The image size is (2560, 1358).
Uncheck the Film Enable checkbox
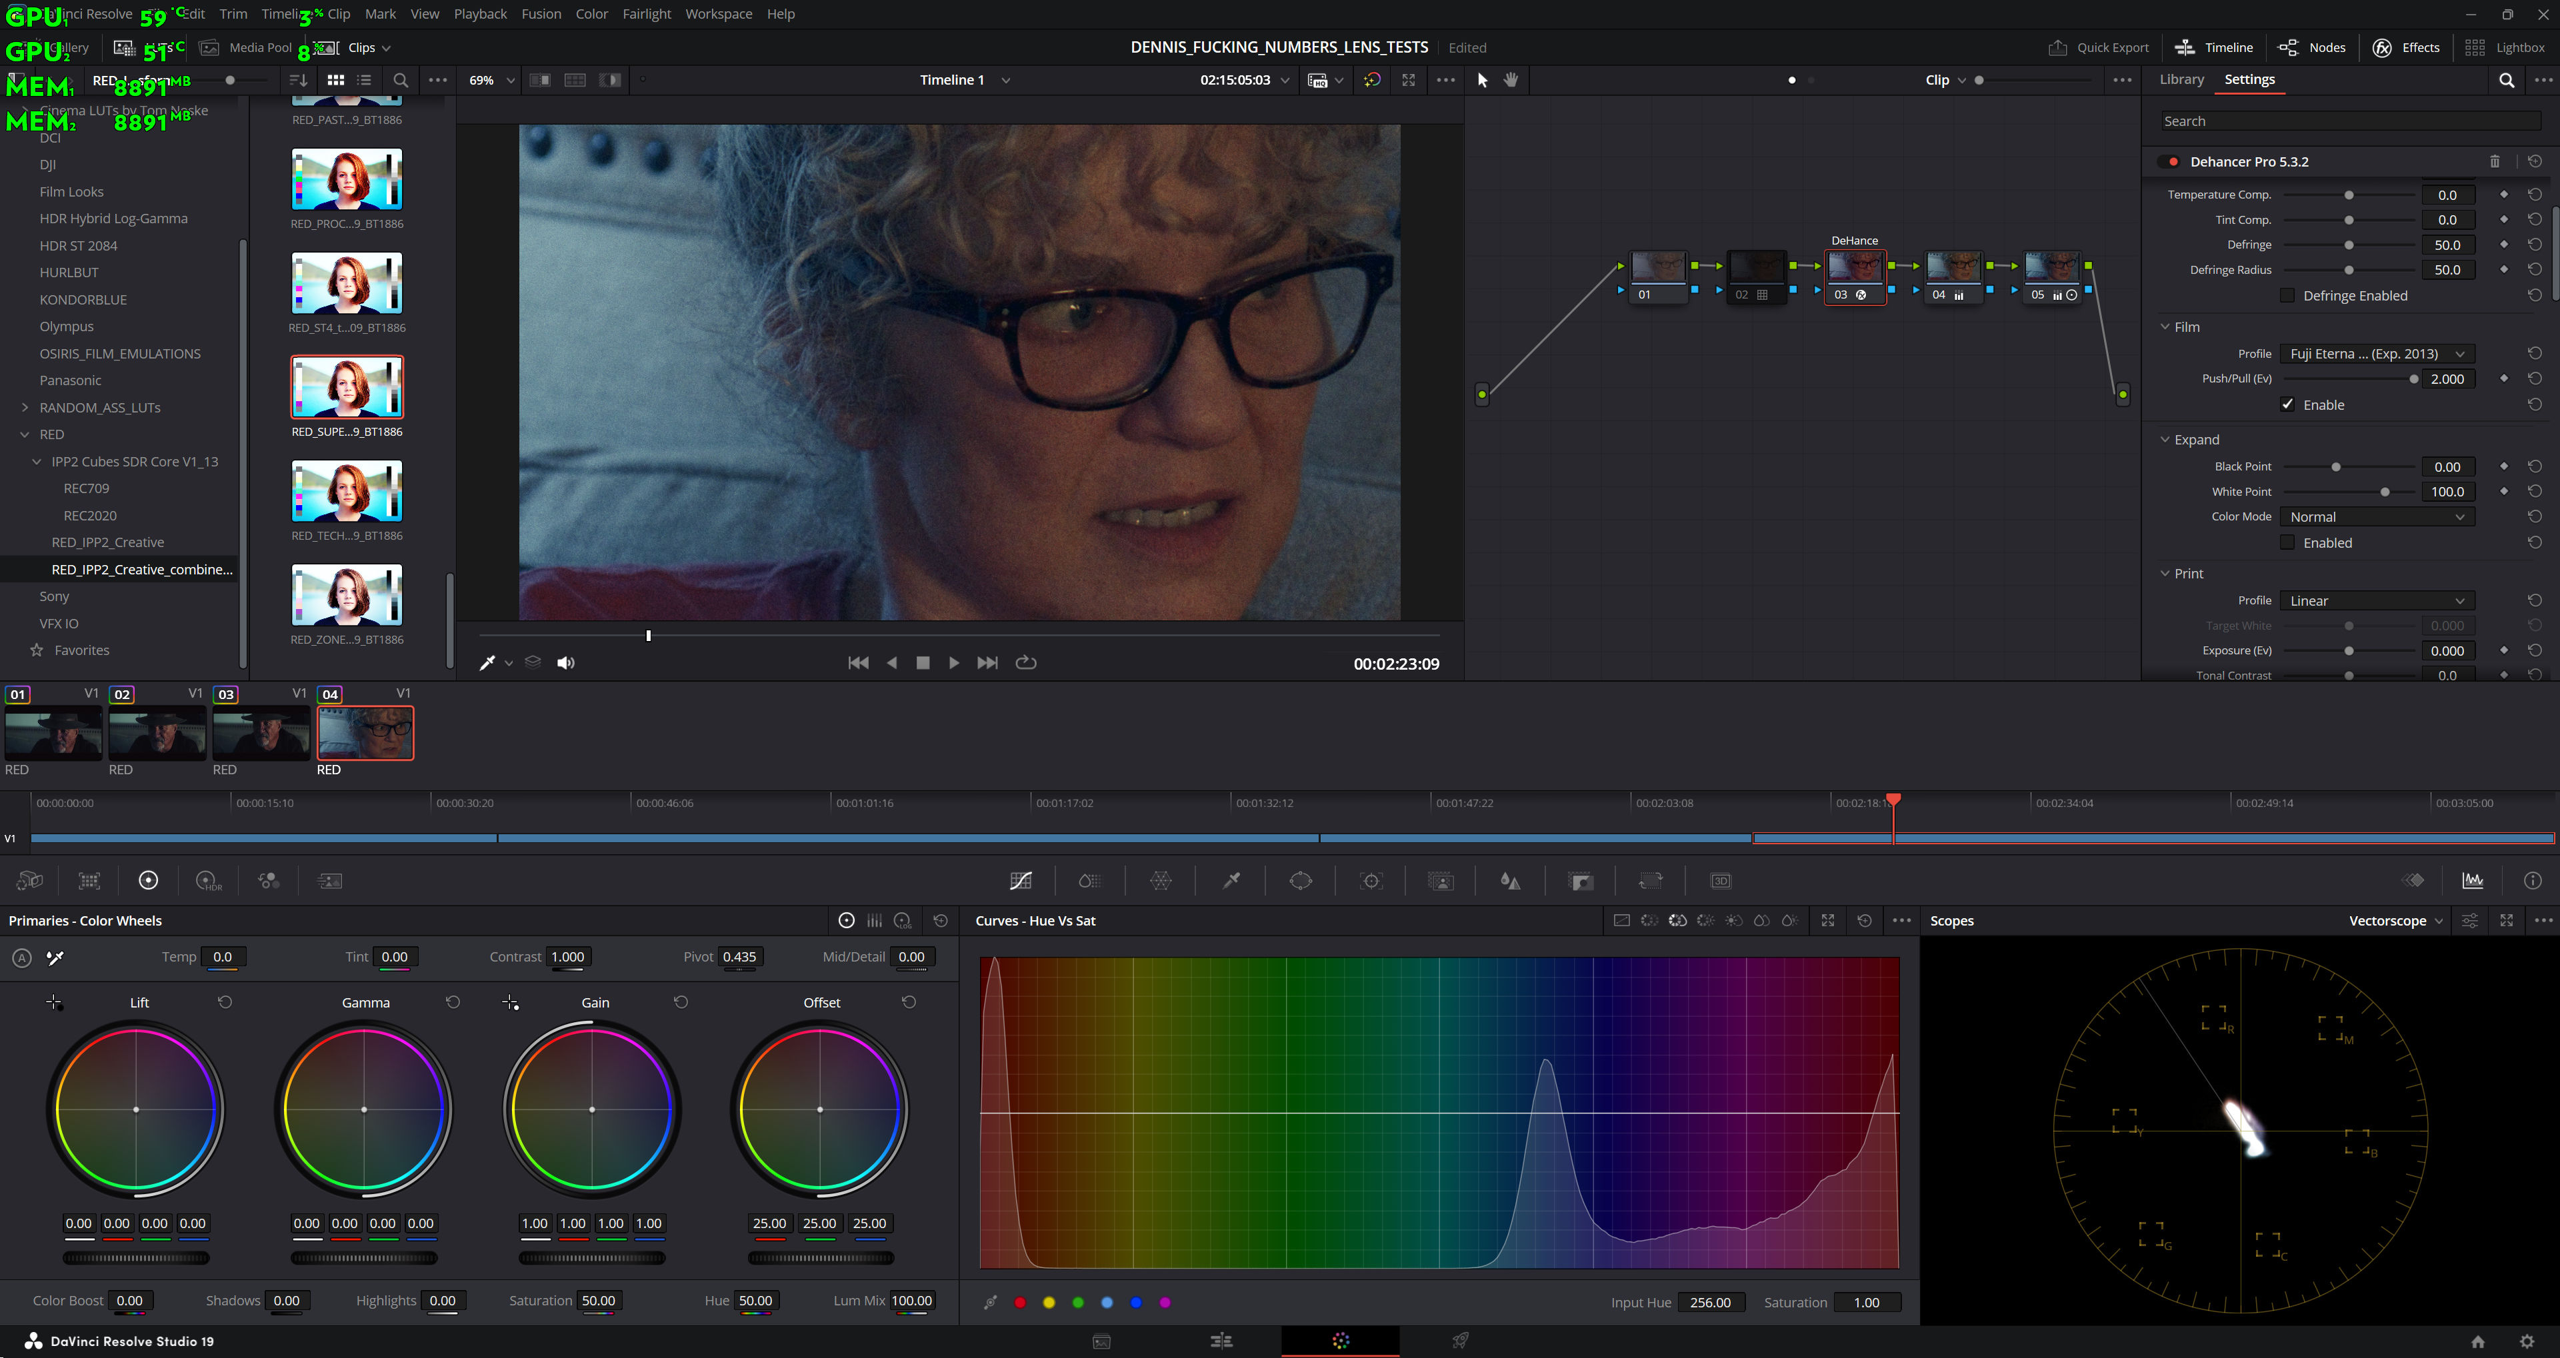[2288, 404]
